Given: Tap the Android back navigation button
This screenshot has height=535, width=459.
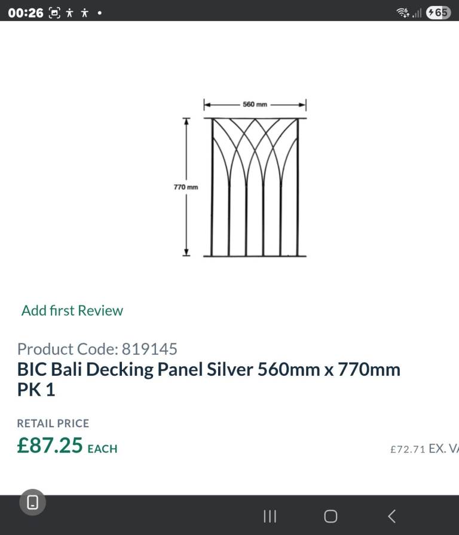Looking at the screenshot, I should coord(392,516).
